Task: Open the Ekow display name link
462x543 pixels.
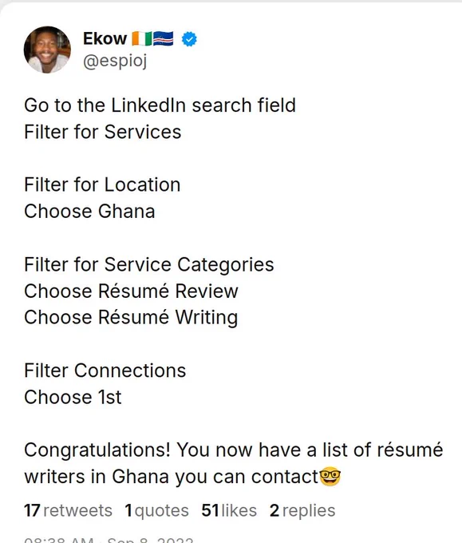Action: tap(105, 38)
